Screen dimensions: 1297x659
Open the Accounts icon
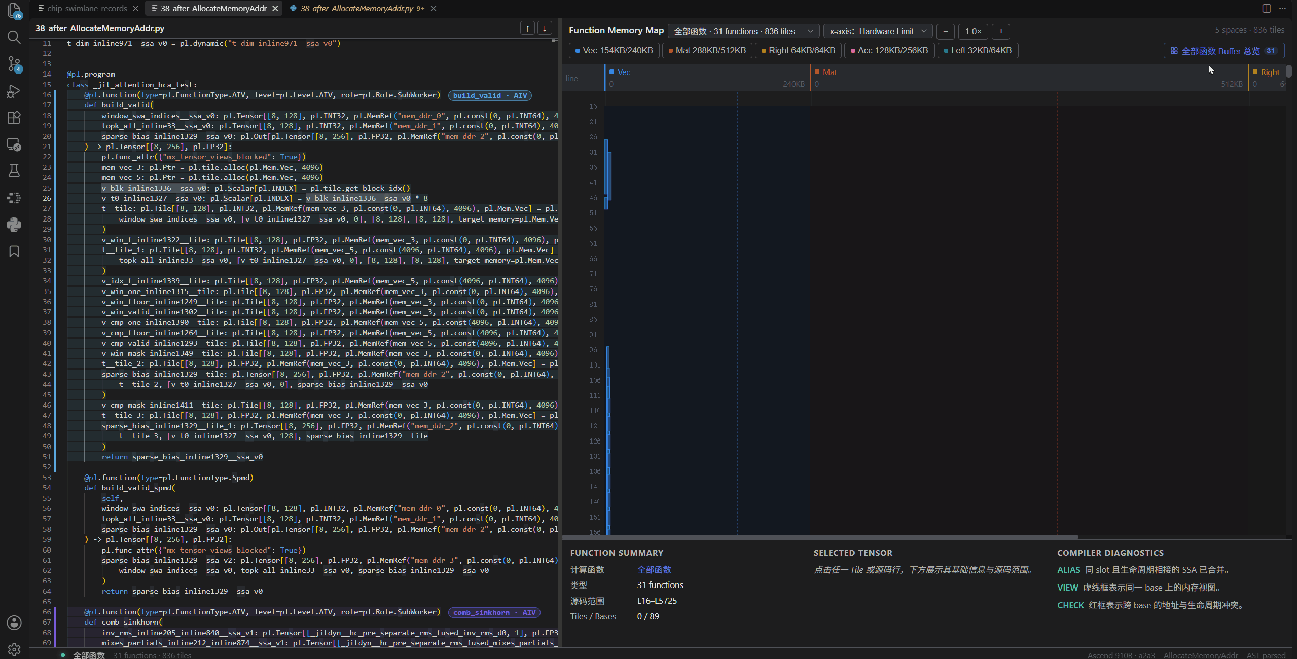14,623
